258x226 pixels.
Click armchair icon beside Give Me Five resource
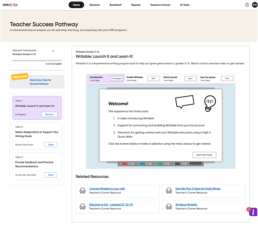[169, 191]
